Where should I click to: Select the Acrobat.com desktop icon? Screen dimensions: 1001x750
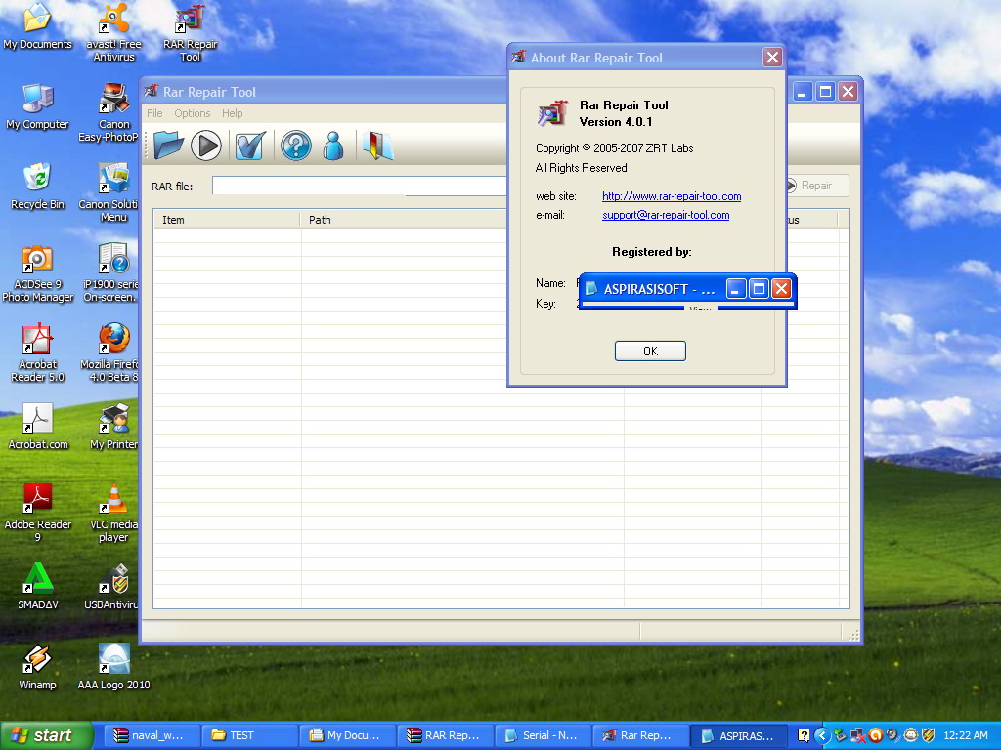pyautogui.click(x=38, y=427)
